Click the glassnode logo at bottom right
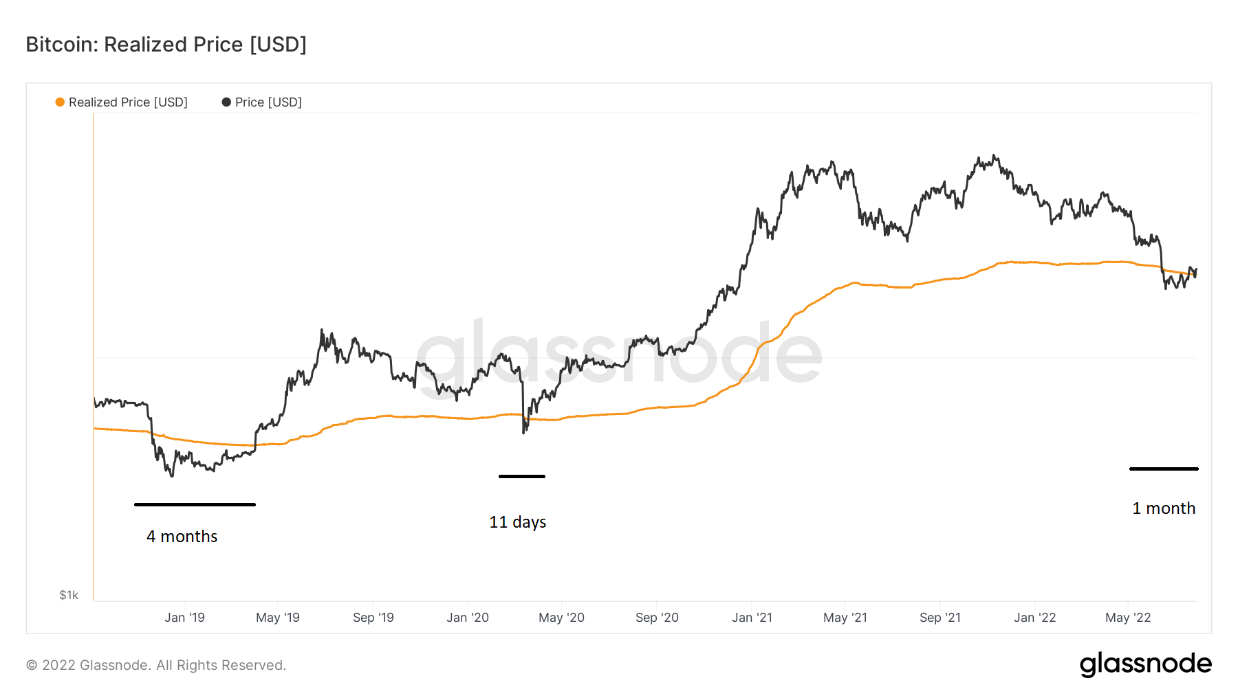 pyautogui.click(x=1145, y=664)
